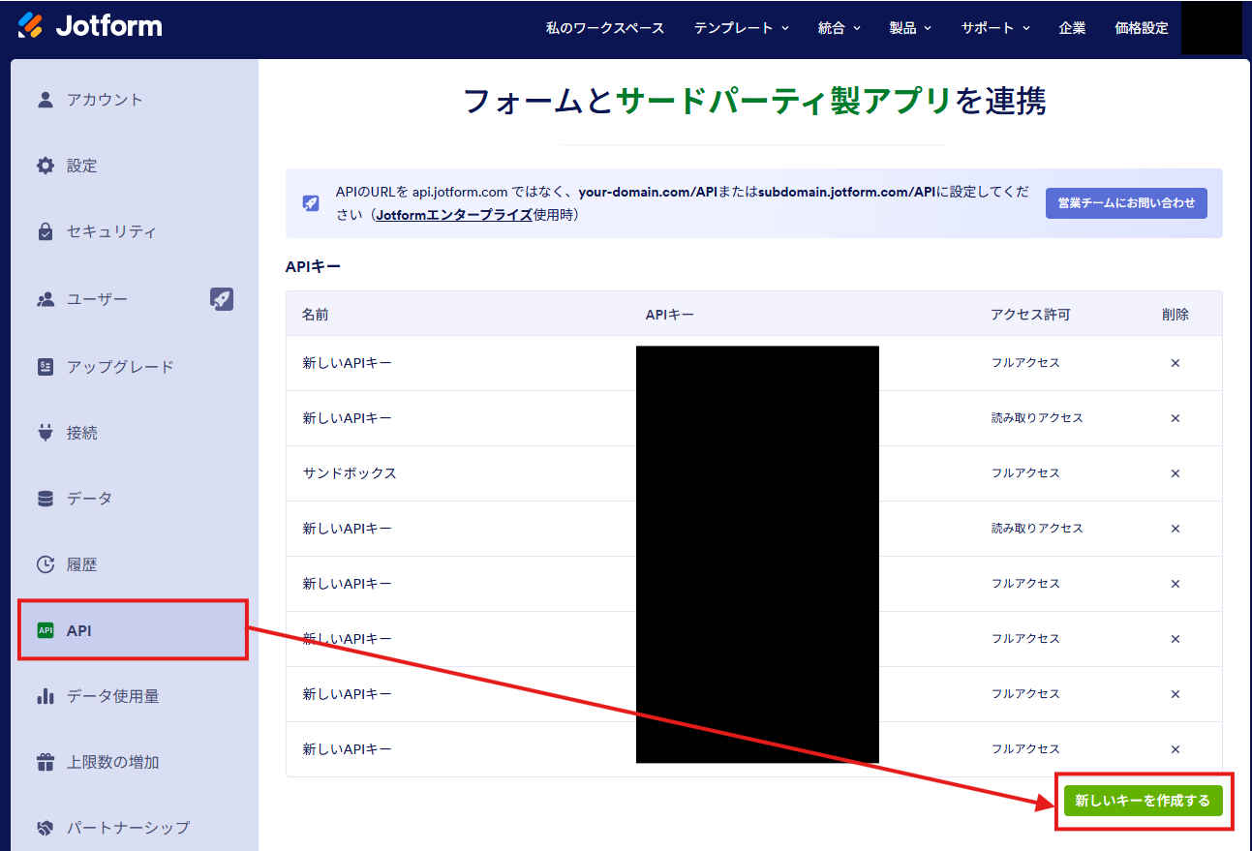Change 読み取りアクセス permission on second key
Screen dimensions: 1252x851
[1036, 418]
